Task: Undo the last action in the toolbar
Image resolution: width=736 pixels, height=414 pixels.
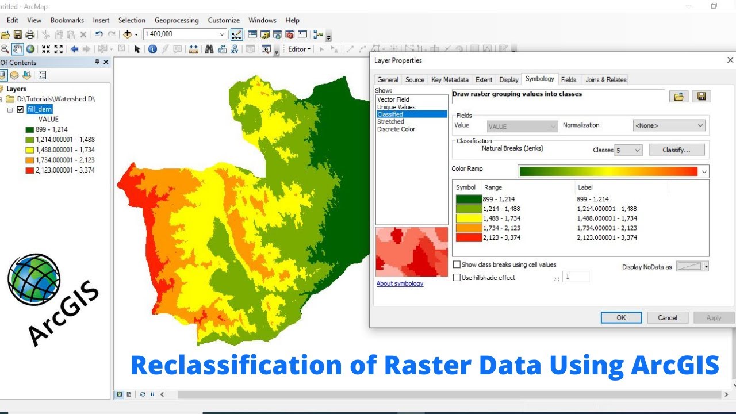Action: pos(99,34)
